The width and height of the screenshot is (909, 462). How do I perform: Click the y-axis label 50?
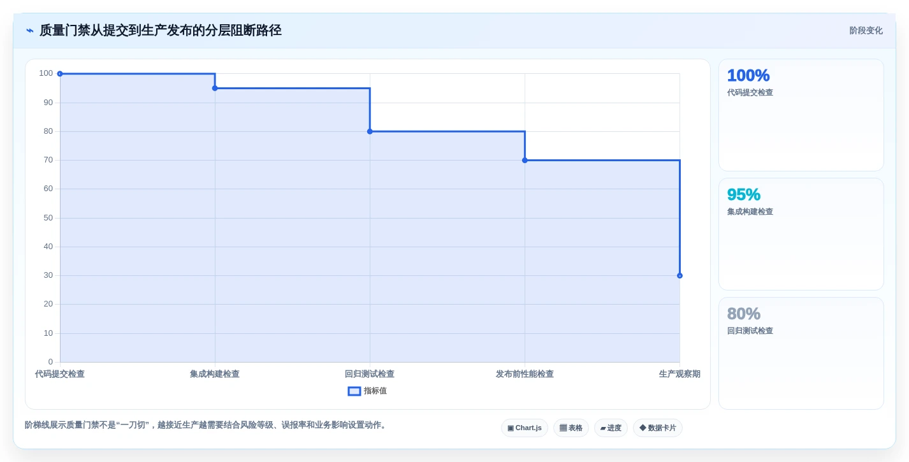pyautogui.click(x=48, y=218)
